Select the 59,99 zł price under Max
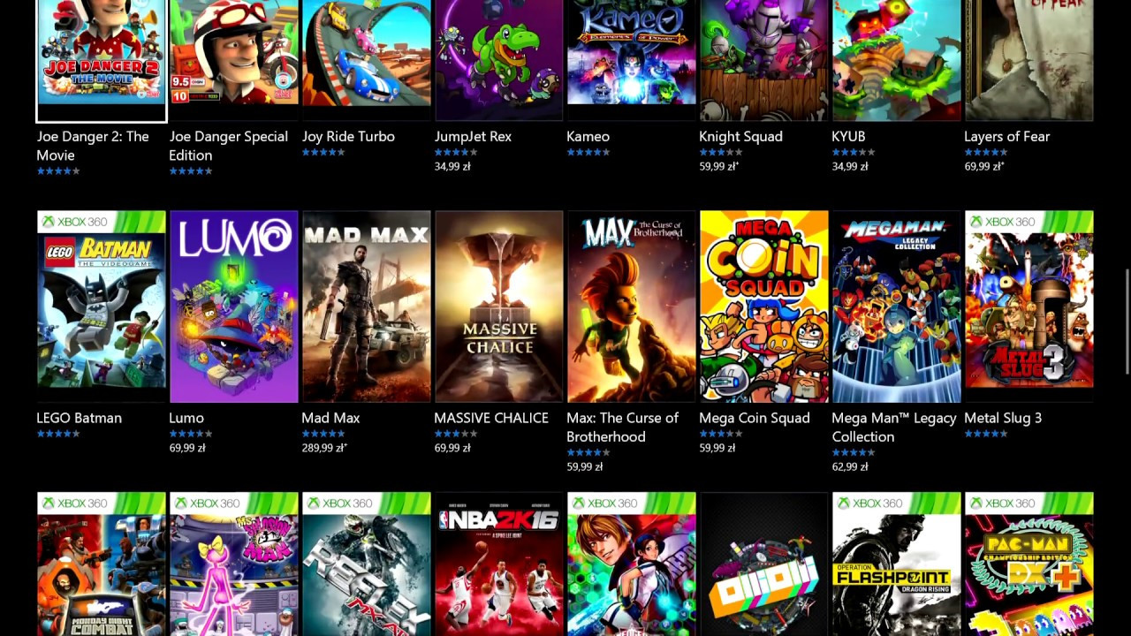Screen dimensions: 1131x636 pos(585,466)
